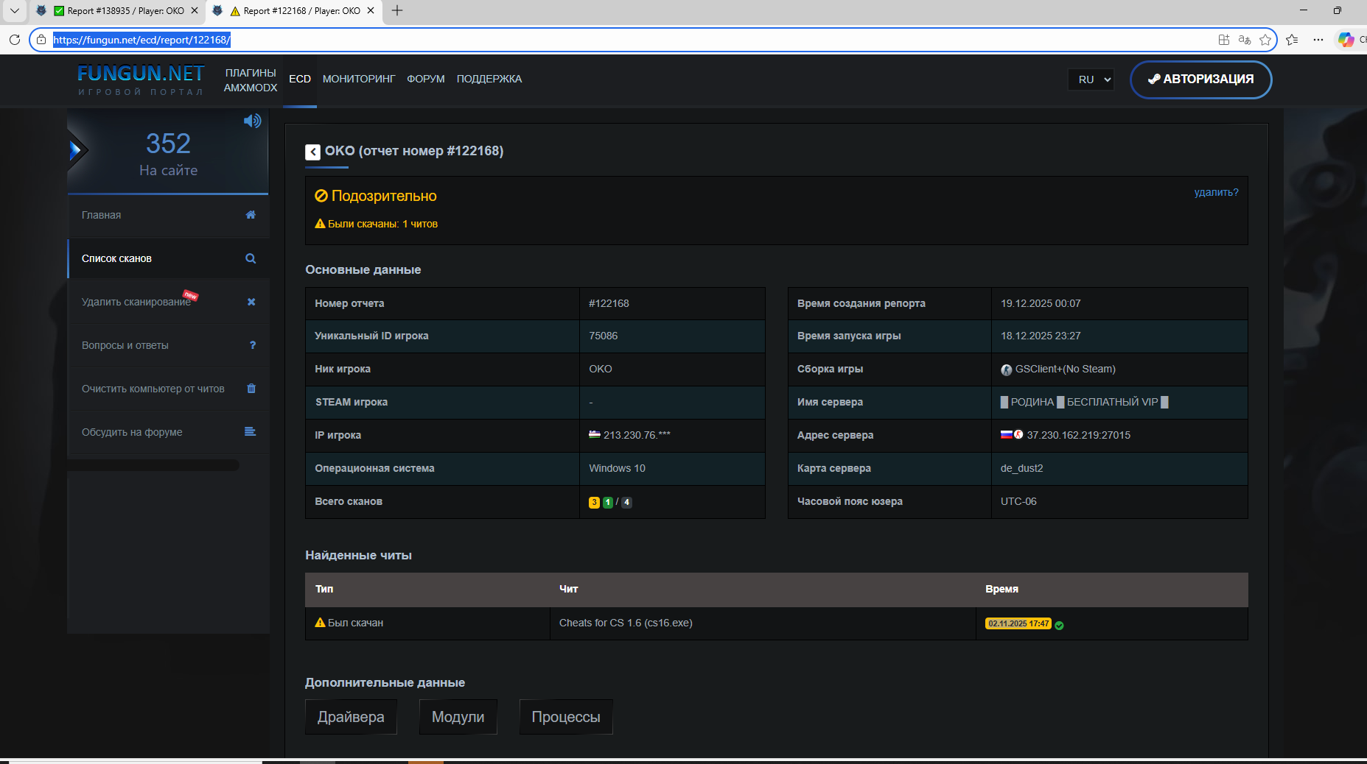1367x764 pixels.
Task: Open the Процессы section button
Action: tap(565, 717)
